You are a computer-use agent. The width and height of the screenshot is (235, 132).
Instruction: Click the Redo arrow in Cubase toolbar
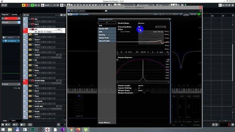pyautogui.click(x=6, y=5)
